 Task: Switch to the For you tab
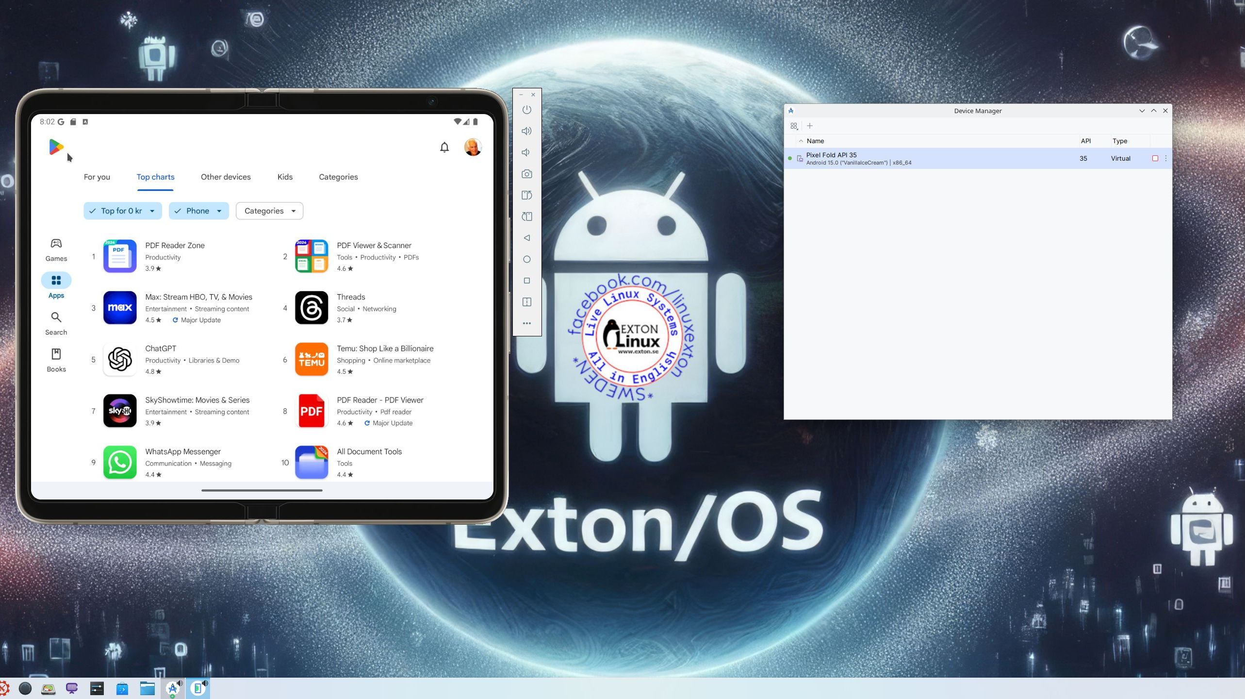coord(97,177)
